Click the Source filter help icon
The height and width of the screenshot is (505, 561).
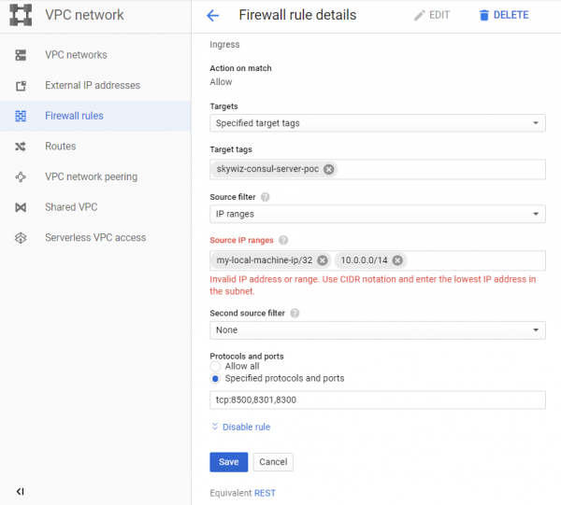[266, 197]
